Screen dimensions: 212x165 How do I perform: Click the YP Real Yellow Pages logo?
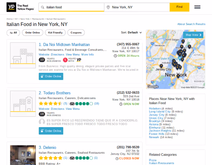tap(20, 7)
